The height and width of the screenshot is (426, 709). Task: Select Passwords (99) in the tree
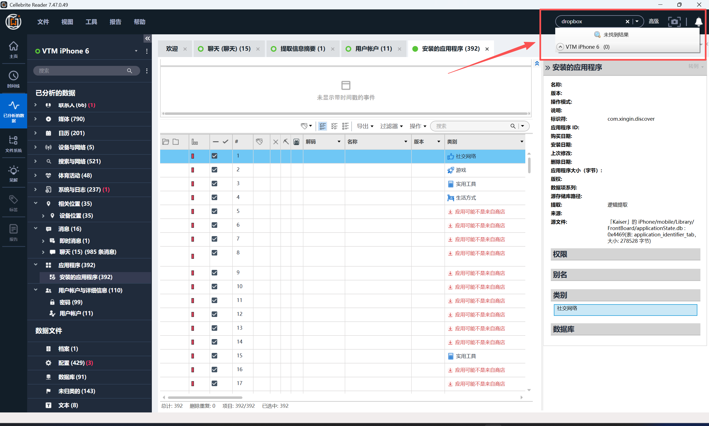coord(71,302)
